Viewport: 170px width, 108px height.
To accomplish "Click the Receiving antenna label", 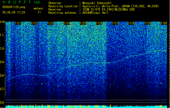I will (62, 13).
